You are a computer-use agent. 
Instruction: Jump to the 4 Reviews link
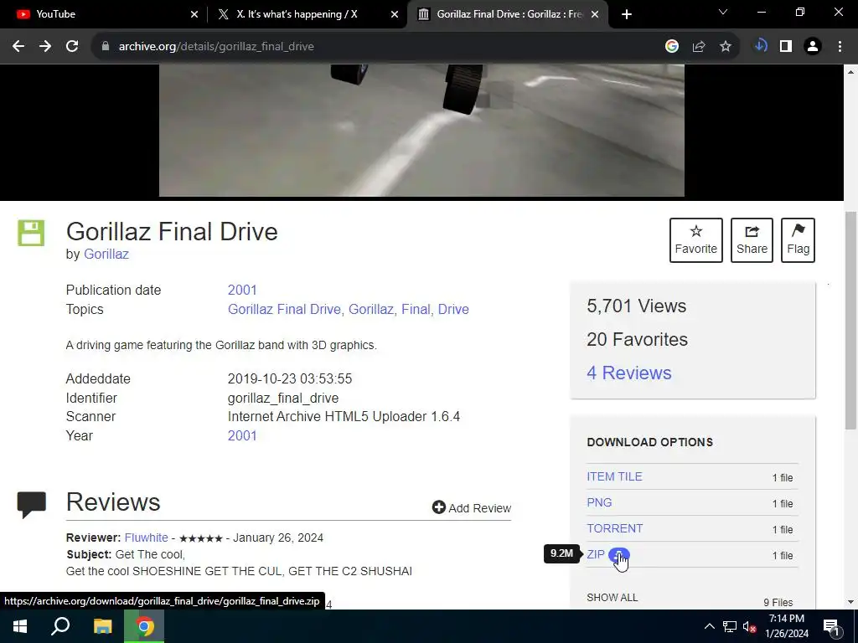(x=629, y=373)
